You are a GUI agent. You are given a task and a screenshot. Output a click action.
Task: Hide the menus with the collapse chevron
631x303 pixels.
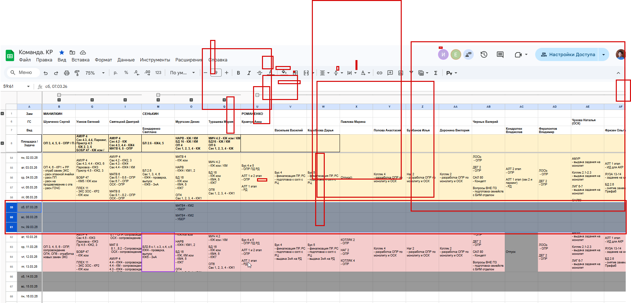tap(618, 73)
